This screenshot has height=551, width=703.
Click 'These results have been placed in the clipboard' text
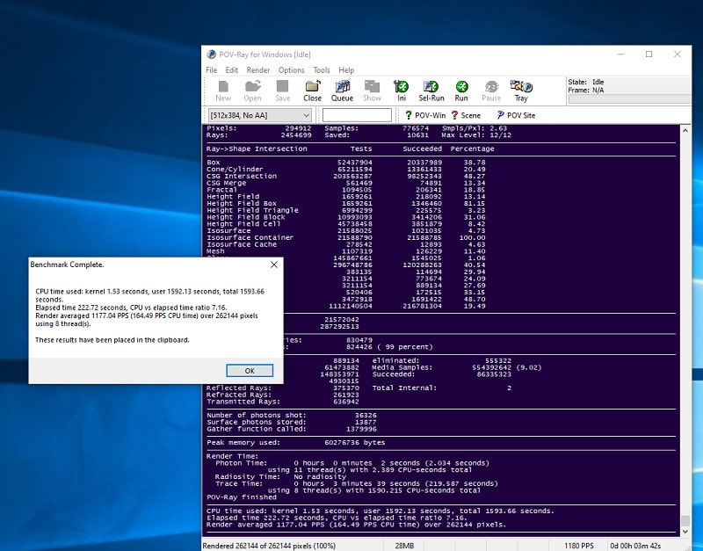pyautogui.click(x=112, y=340)
